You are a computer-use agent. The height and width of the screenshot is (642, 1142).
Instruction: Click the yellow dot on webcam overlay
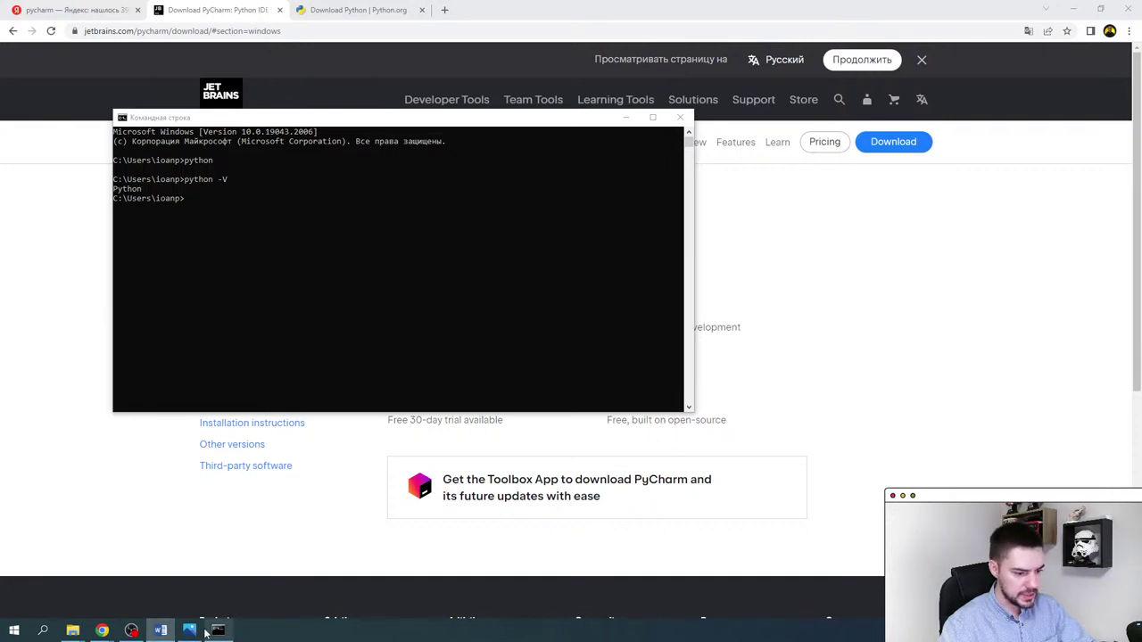(903, 496)
